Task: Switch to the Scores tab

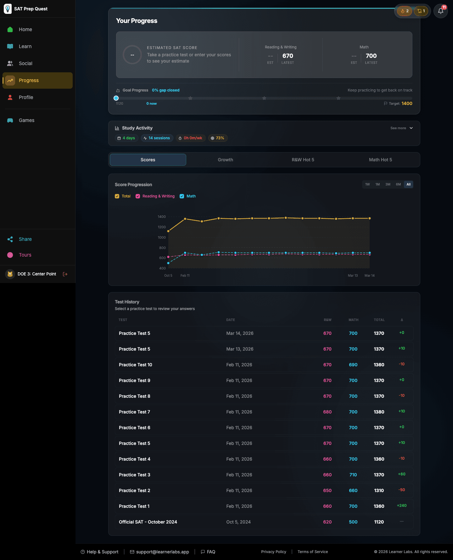Action: coord(148,160)
